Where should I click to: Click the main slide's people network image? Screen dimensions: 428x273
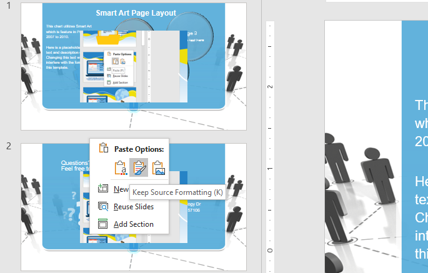(363, 191)
